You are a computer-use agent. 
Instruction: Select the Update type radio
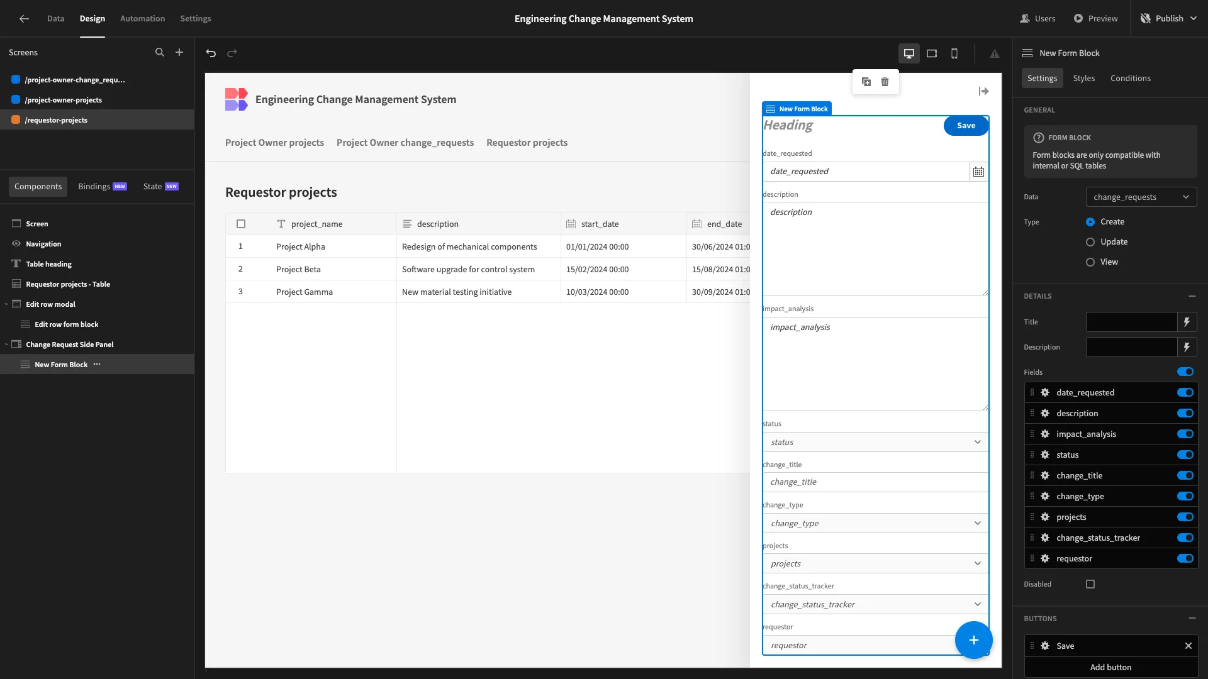point(1090,242)
